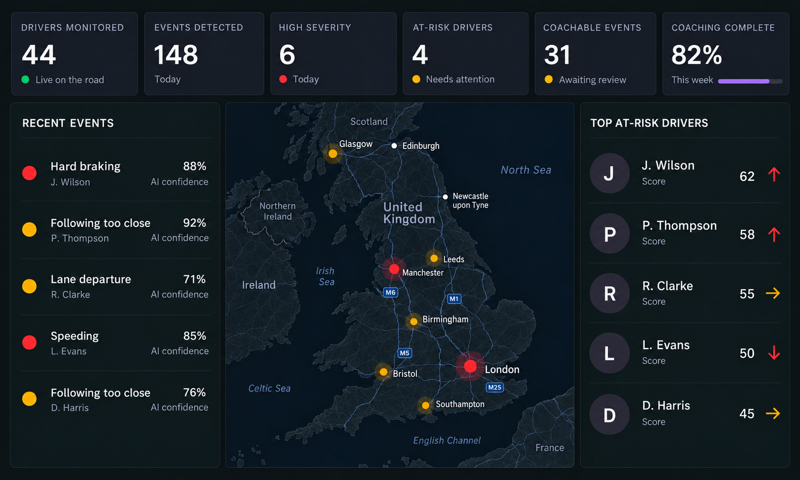Open the Coaching Complete card
The width and height of the screenshot is (800, 480).
[726, 54]
